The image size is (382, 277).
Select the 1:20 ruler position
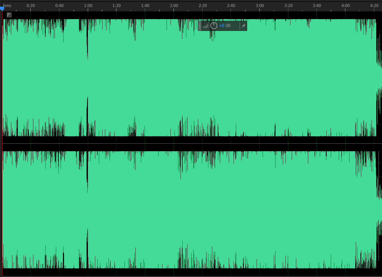coord(116,6)
